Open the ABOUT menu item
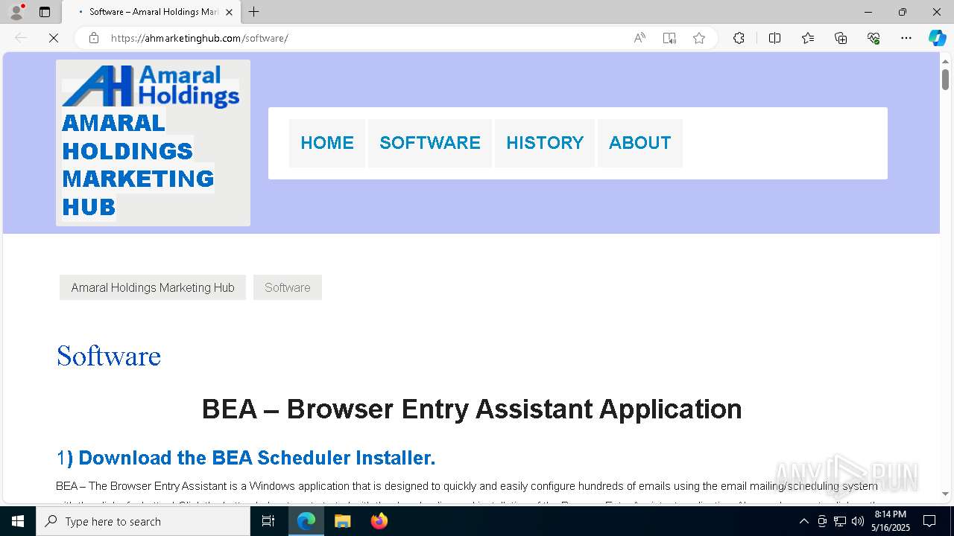The image size is (954, 536). 640,143
